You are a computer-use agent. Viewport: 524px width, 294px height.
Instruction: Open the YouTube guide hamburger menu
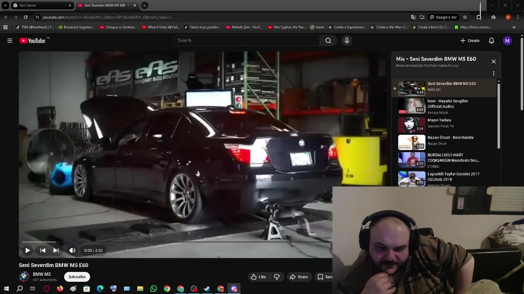coord(10,40)
